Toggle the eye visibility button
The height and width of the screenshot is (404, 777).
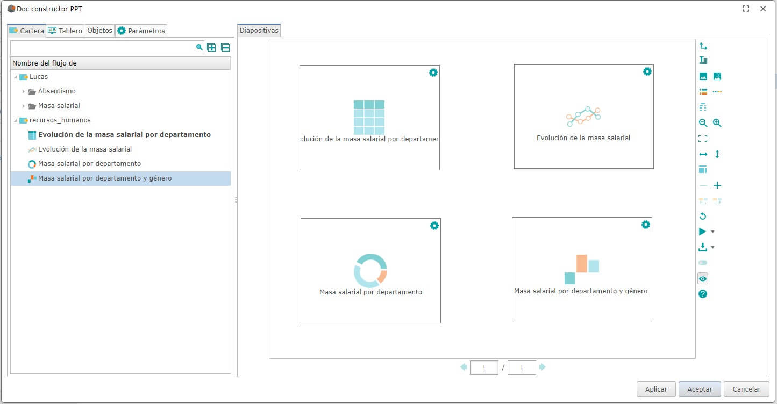[x=703, y=278]
